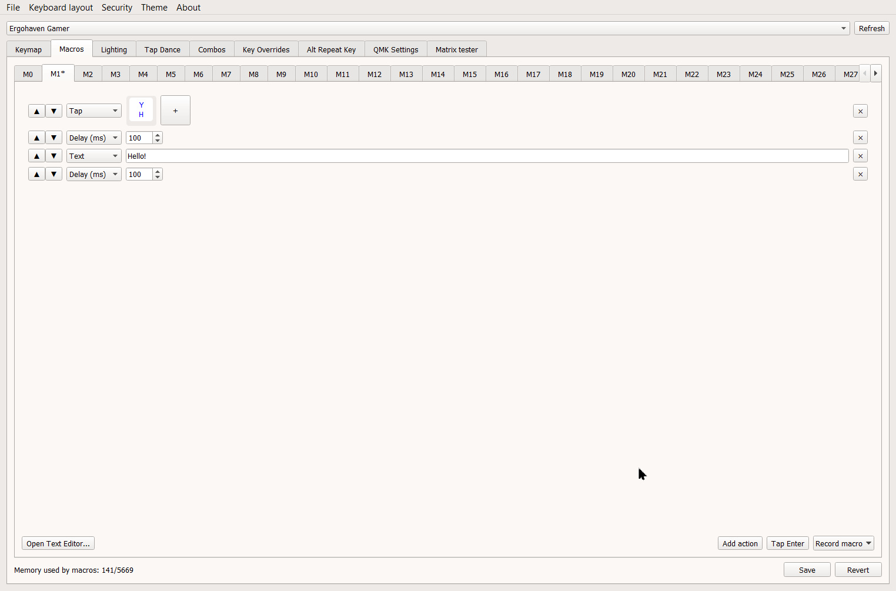The height and width of the screenshot is (591, 896).
Task: Move the Tap action row up
Action: (36, 111)
